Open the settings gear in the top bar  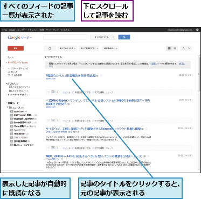(x=197, y=30)
